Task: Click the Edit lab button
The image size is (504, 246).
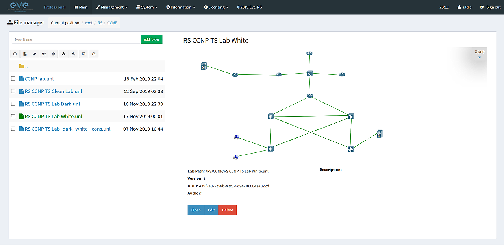Action: coord(211,210)
